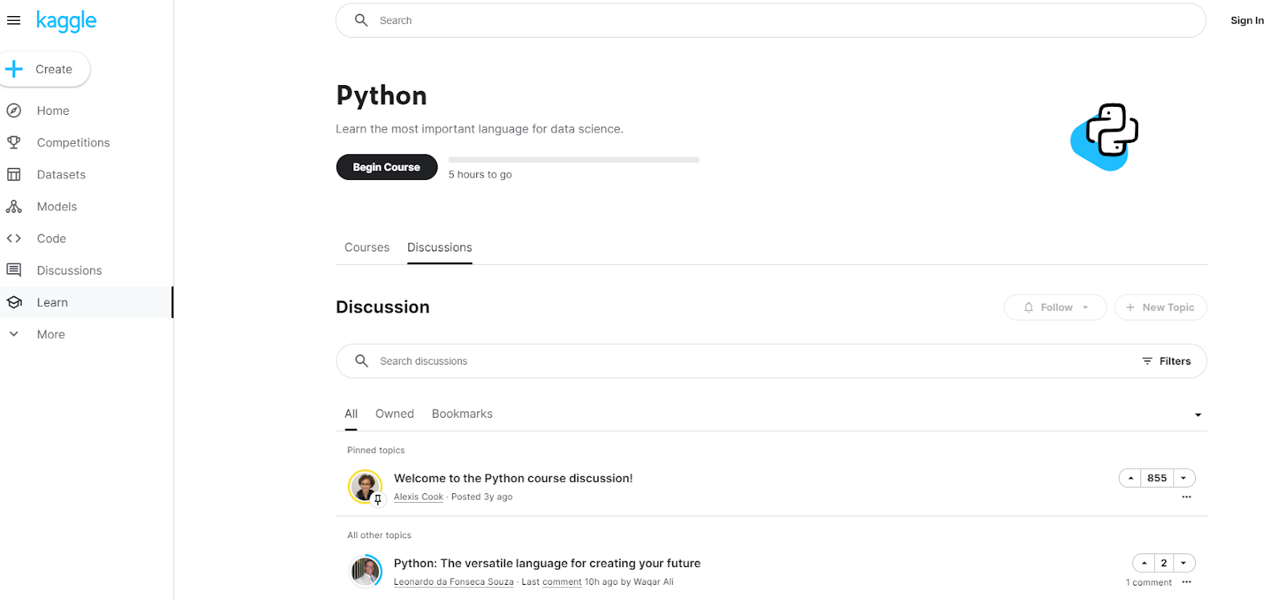Image resolution: width=1285 pixels, height=600 pixels.
Task: Open Python: The versatile language topic
Action: click(x=547, y=563)
